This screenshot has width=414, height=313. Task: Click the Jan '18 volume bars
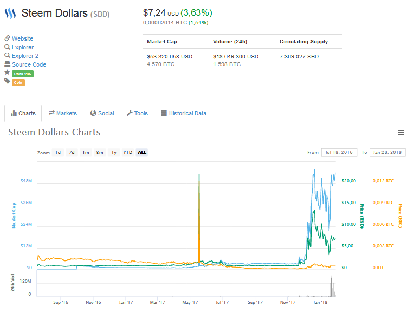tap(333, 286)
